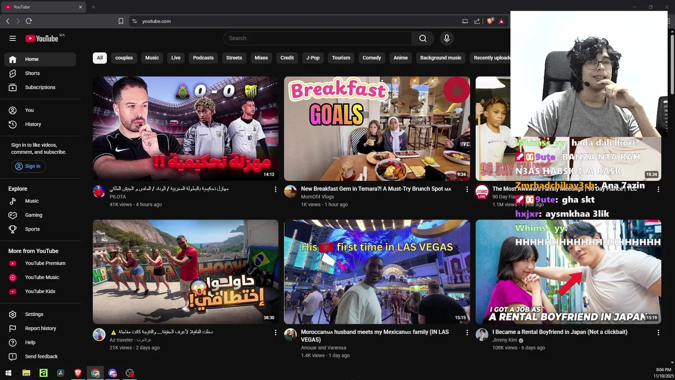The width and height of the screenshot is (675, 380).
Task: Select the Anime filter chip
Action: (x=400, y=58)
